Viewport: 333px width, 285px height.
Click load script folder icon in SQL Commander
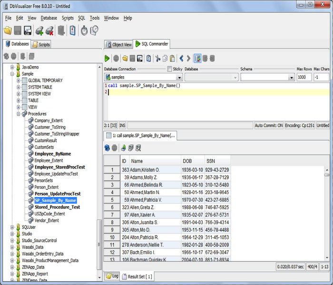[125, 59]
